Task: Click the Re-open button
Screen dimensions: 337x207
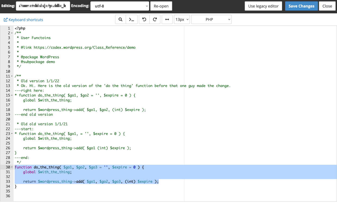Action: 161,6
